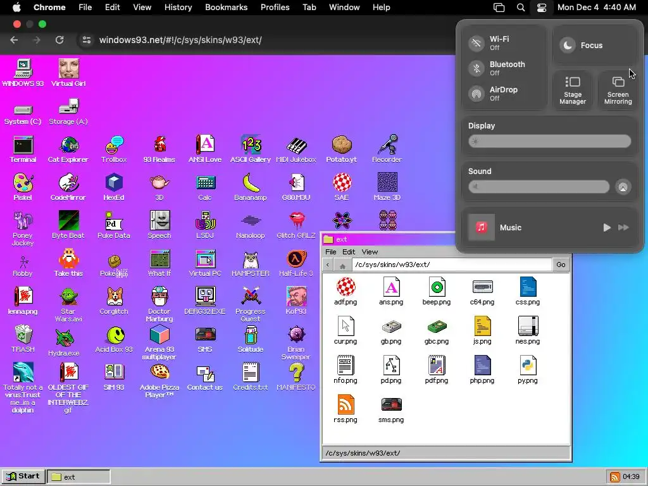648x486 pixels.
Task: Click Go button in ext window
Action: pyautogui.click(x=561, y=265)
